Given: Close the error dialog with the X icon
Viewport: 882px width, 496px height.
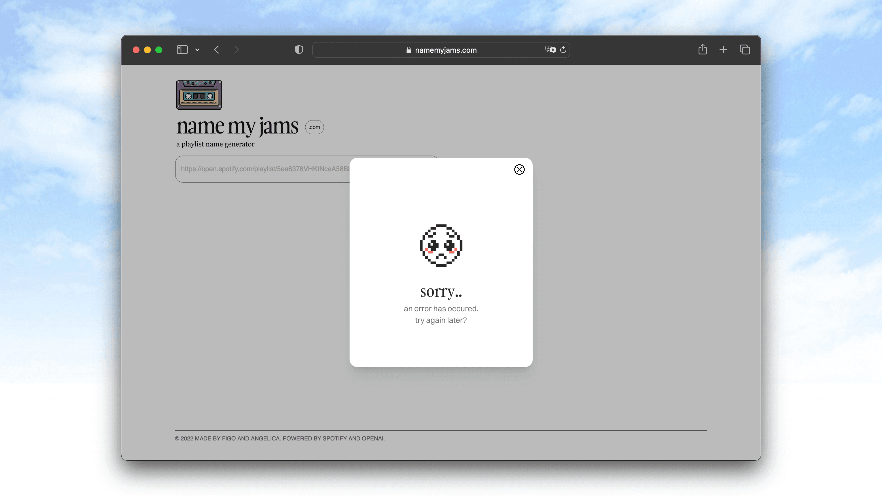Looking at the screenshot, I should [519, 169].
